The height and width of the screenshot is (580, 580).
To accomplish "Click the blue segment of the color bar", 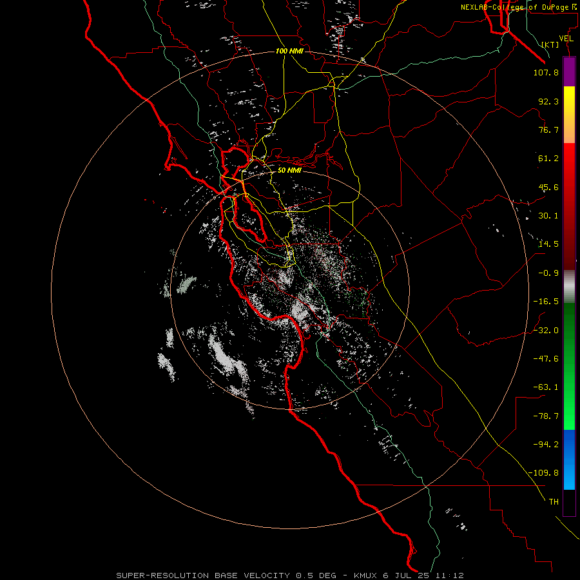I will click(x=569, y=459).
